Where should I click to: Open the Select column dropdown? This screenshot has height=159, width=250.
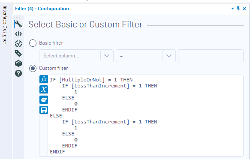tap(76, 56)
